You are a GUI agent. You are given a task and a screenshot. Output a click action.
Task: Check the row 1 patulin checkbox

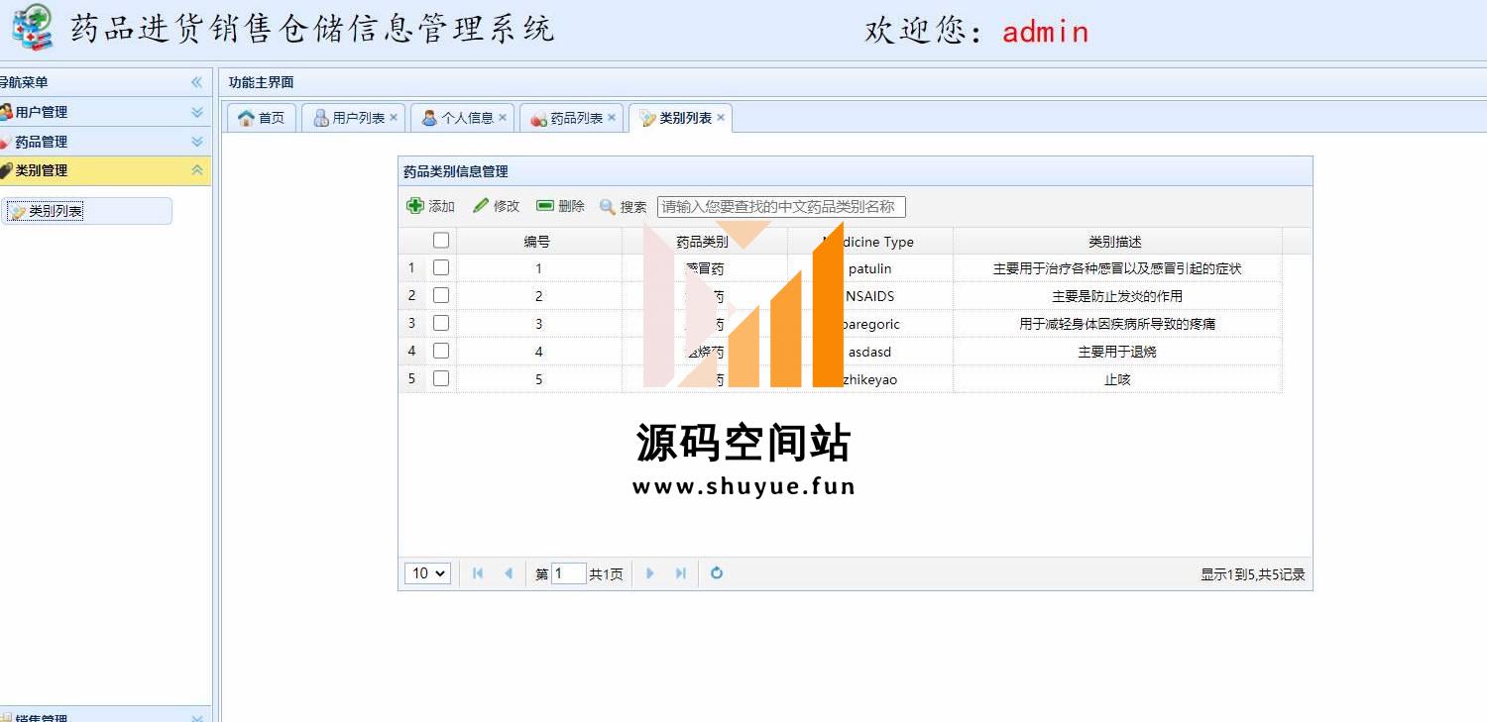tap(441, 267)
